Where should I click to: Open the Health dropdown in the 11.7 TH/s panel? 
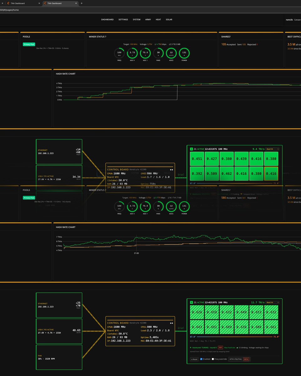pyautogui.click(x=272, y=302)
